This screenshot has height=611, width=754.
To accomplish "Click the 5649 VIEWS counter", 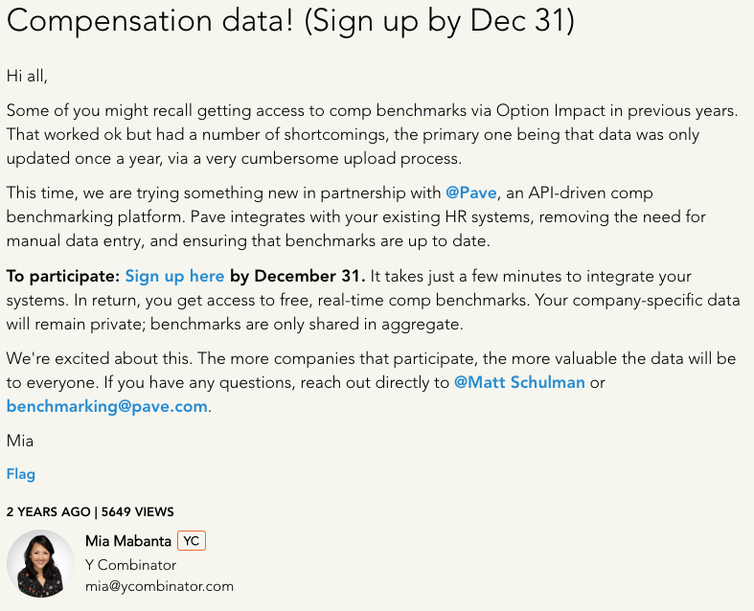I will click(x=138, y=512).
